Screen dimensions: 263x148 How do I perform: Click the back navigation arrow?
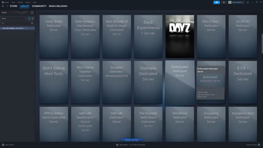[3, 6]
